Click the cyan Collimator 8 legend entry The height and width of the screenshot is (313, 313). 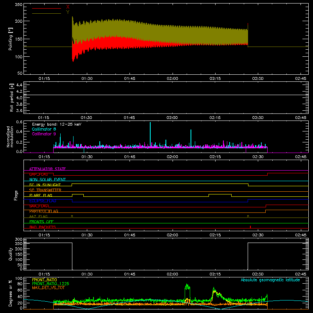[x=44, y=129]
